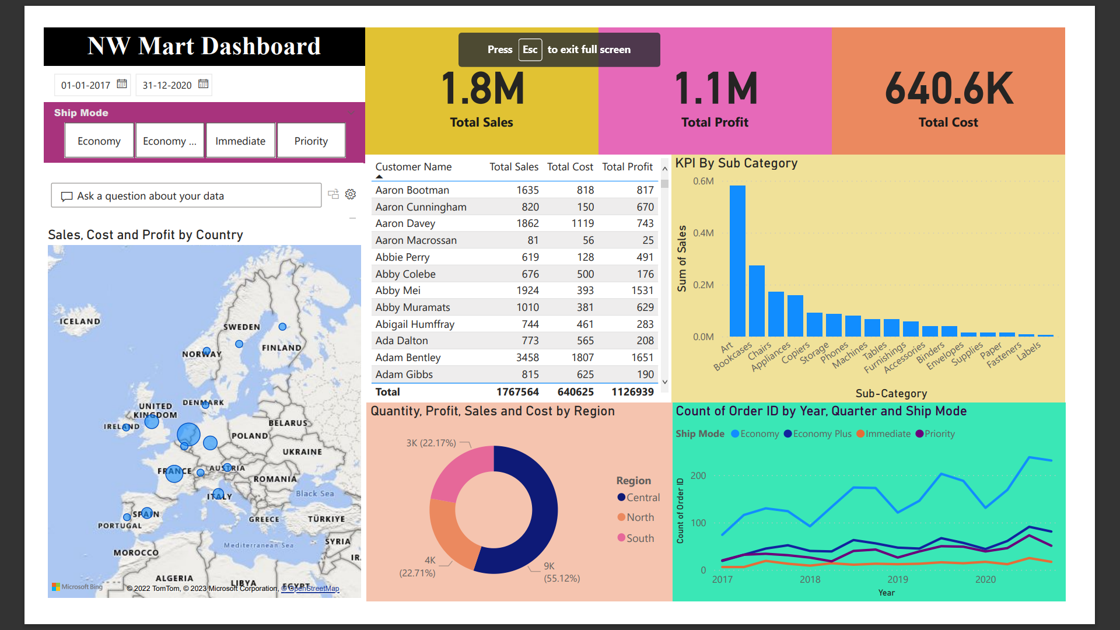Open the OpenStreetMap attribution link
This screenshot has height=630, width=1120.
click(311, 588)
